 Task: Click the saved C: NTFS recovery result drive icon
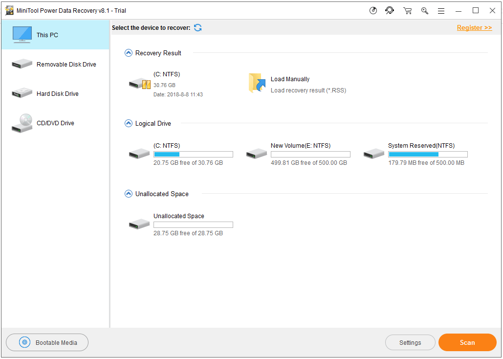coord(140,84)
